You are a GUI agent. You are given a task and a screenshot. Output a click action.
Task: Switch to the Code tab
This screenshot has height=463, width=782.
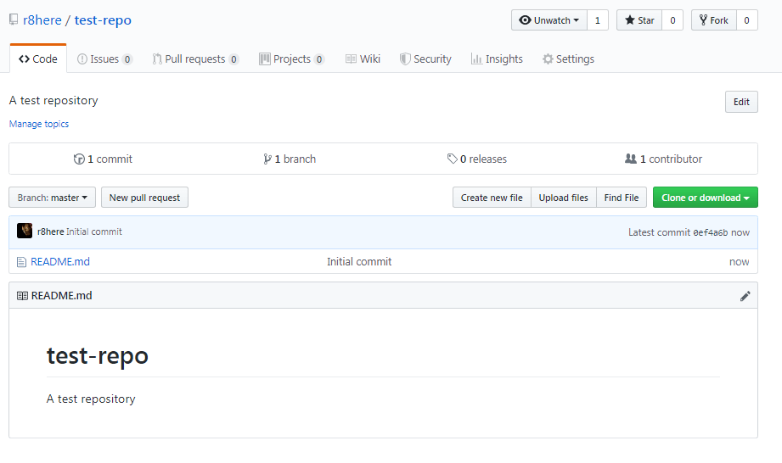point(38,59)
